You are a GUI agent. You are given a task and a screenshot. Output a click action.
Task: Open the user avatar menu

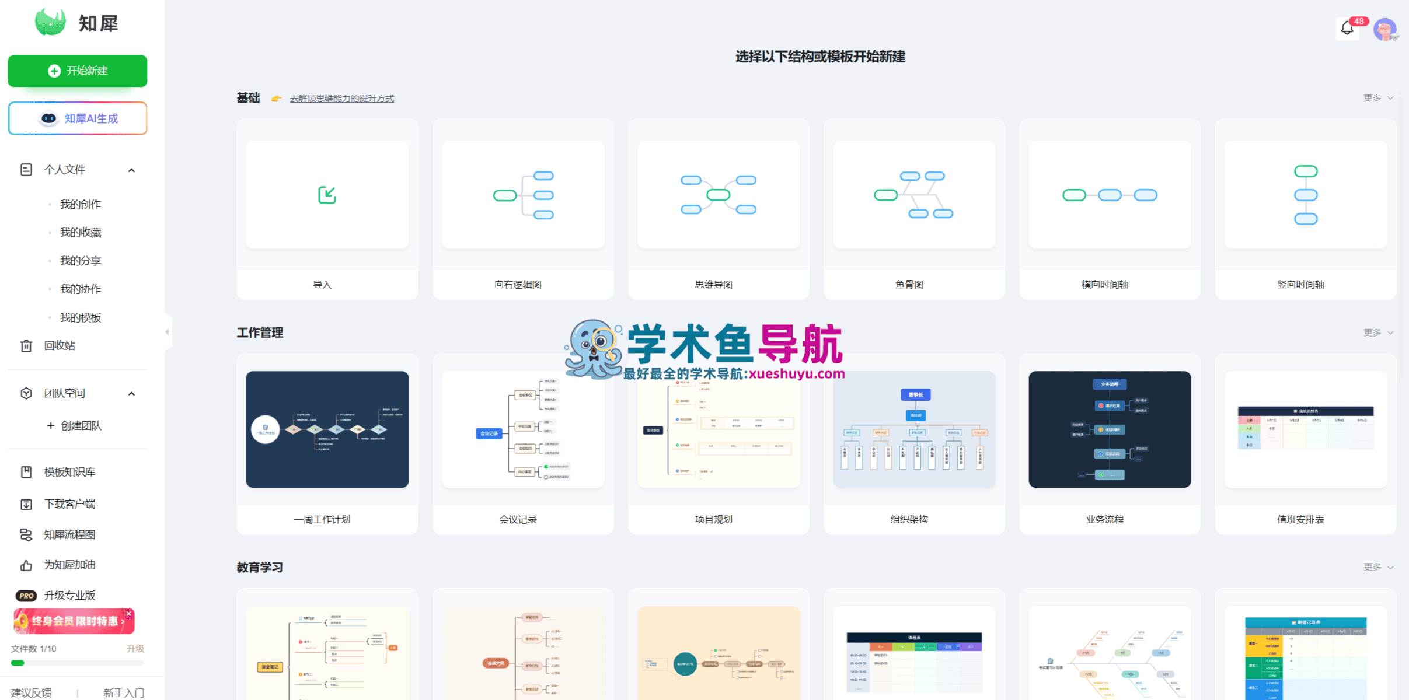coord(1384,29)
